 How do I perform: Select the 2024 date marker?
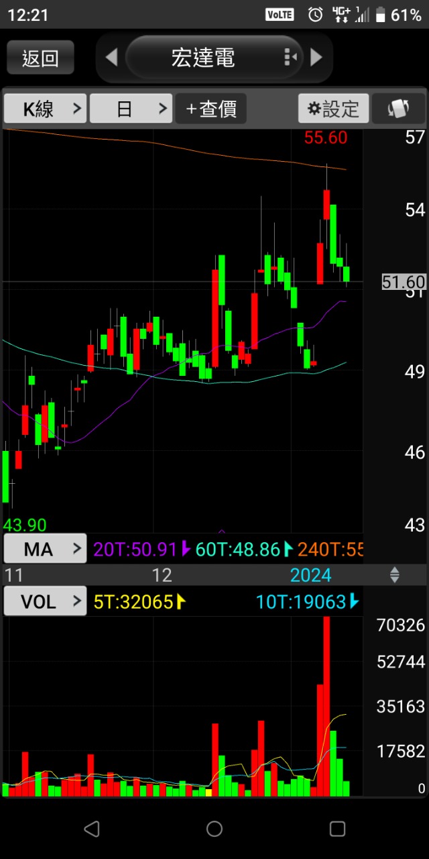[x=311, y=575]
